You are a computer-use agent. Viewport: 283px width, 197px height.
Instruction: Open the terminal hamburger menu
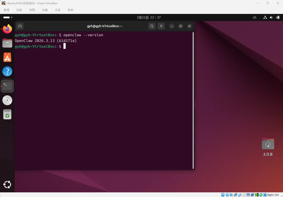[161, 26]
